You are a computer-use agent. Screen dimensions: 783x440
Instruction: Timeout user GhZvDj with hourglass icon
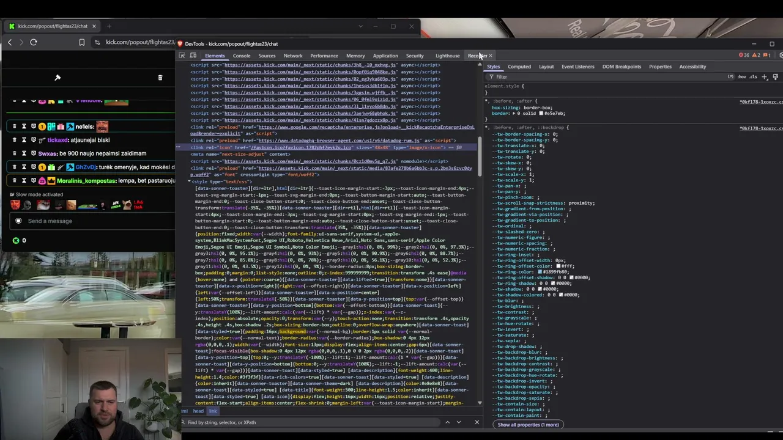(x=24, y=167)
